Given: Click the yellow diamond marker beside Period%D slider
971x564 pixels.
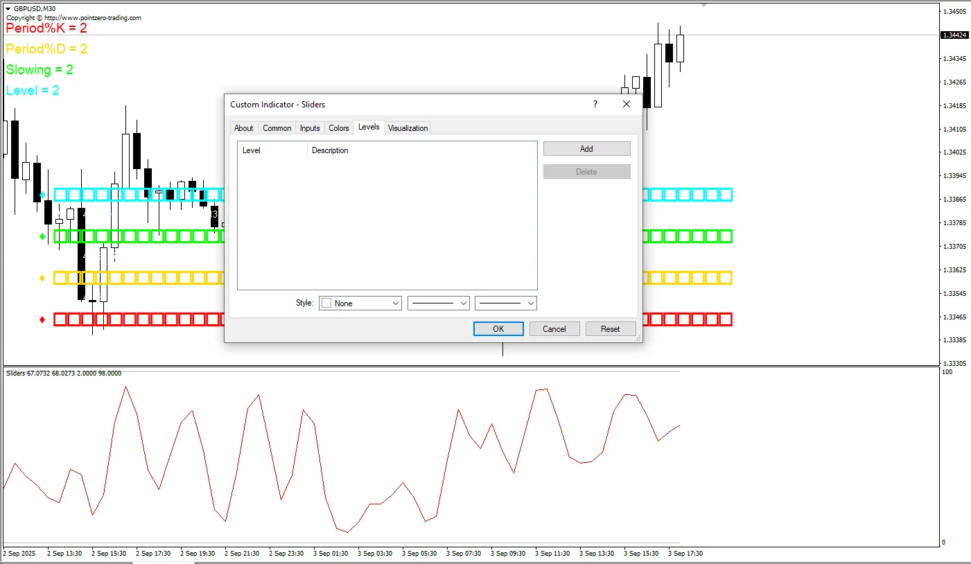Looking at the screenshot, I should (43, 278).
